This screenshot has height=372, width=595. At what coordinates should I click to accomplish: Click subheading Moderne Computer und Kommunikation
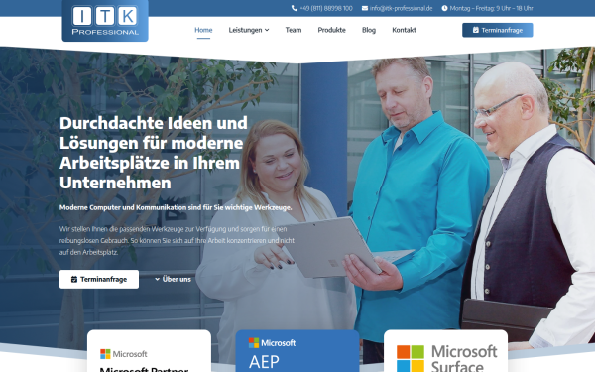[x=176, y=207]
